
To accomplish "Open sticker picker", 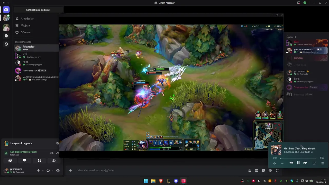I will coord(263,170).
